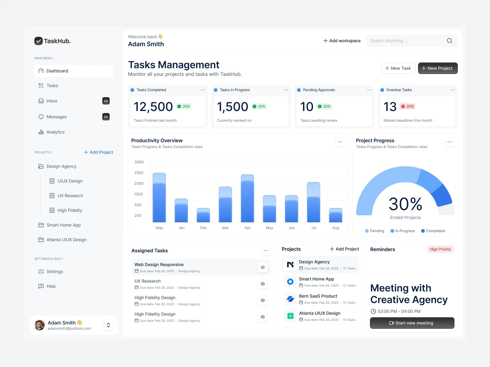Viewport: 490px width, 367px height.
Task: Click eye icon on first High Fidelity Design
Action: [x=263, y=300]
